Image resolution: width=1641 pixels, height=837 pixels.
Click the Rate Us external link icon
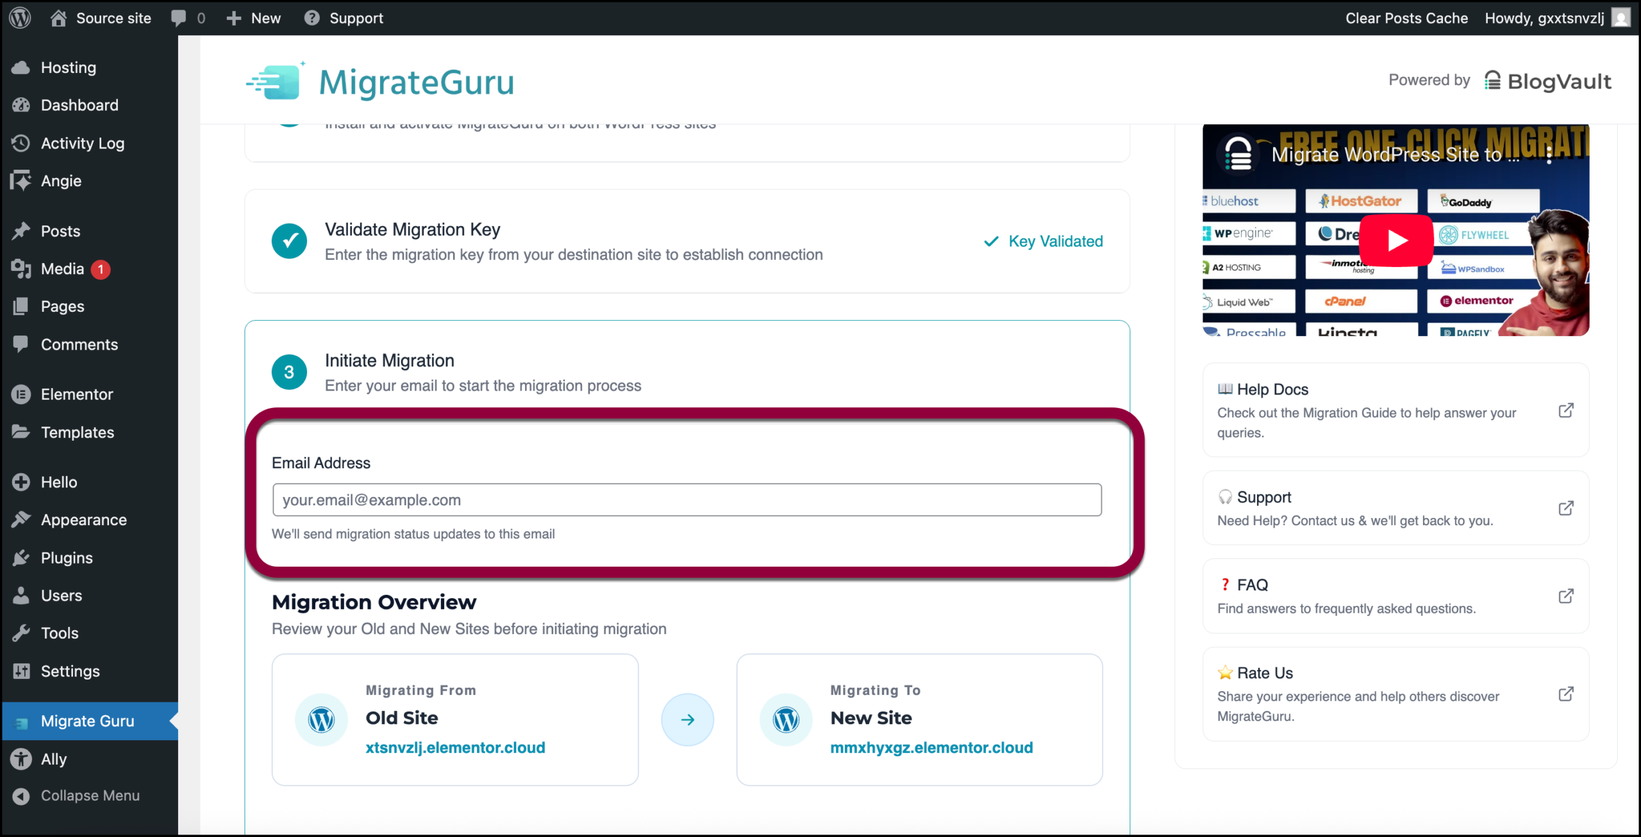tap(1565, 694)
